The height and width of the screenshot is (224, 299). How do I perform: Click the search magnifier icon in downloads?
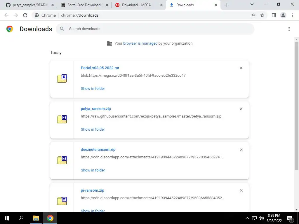(x=62, y=29)
